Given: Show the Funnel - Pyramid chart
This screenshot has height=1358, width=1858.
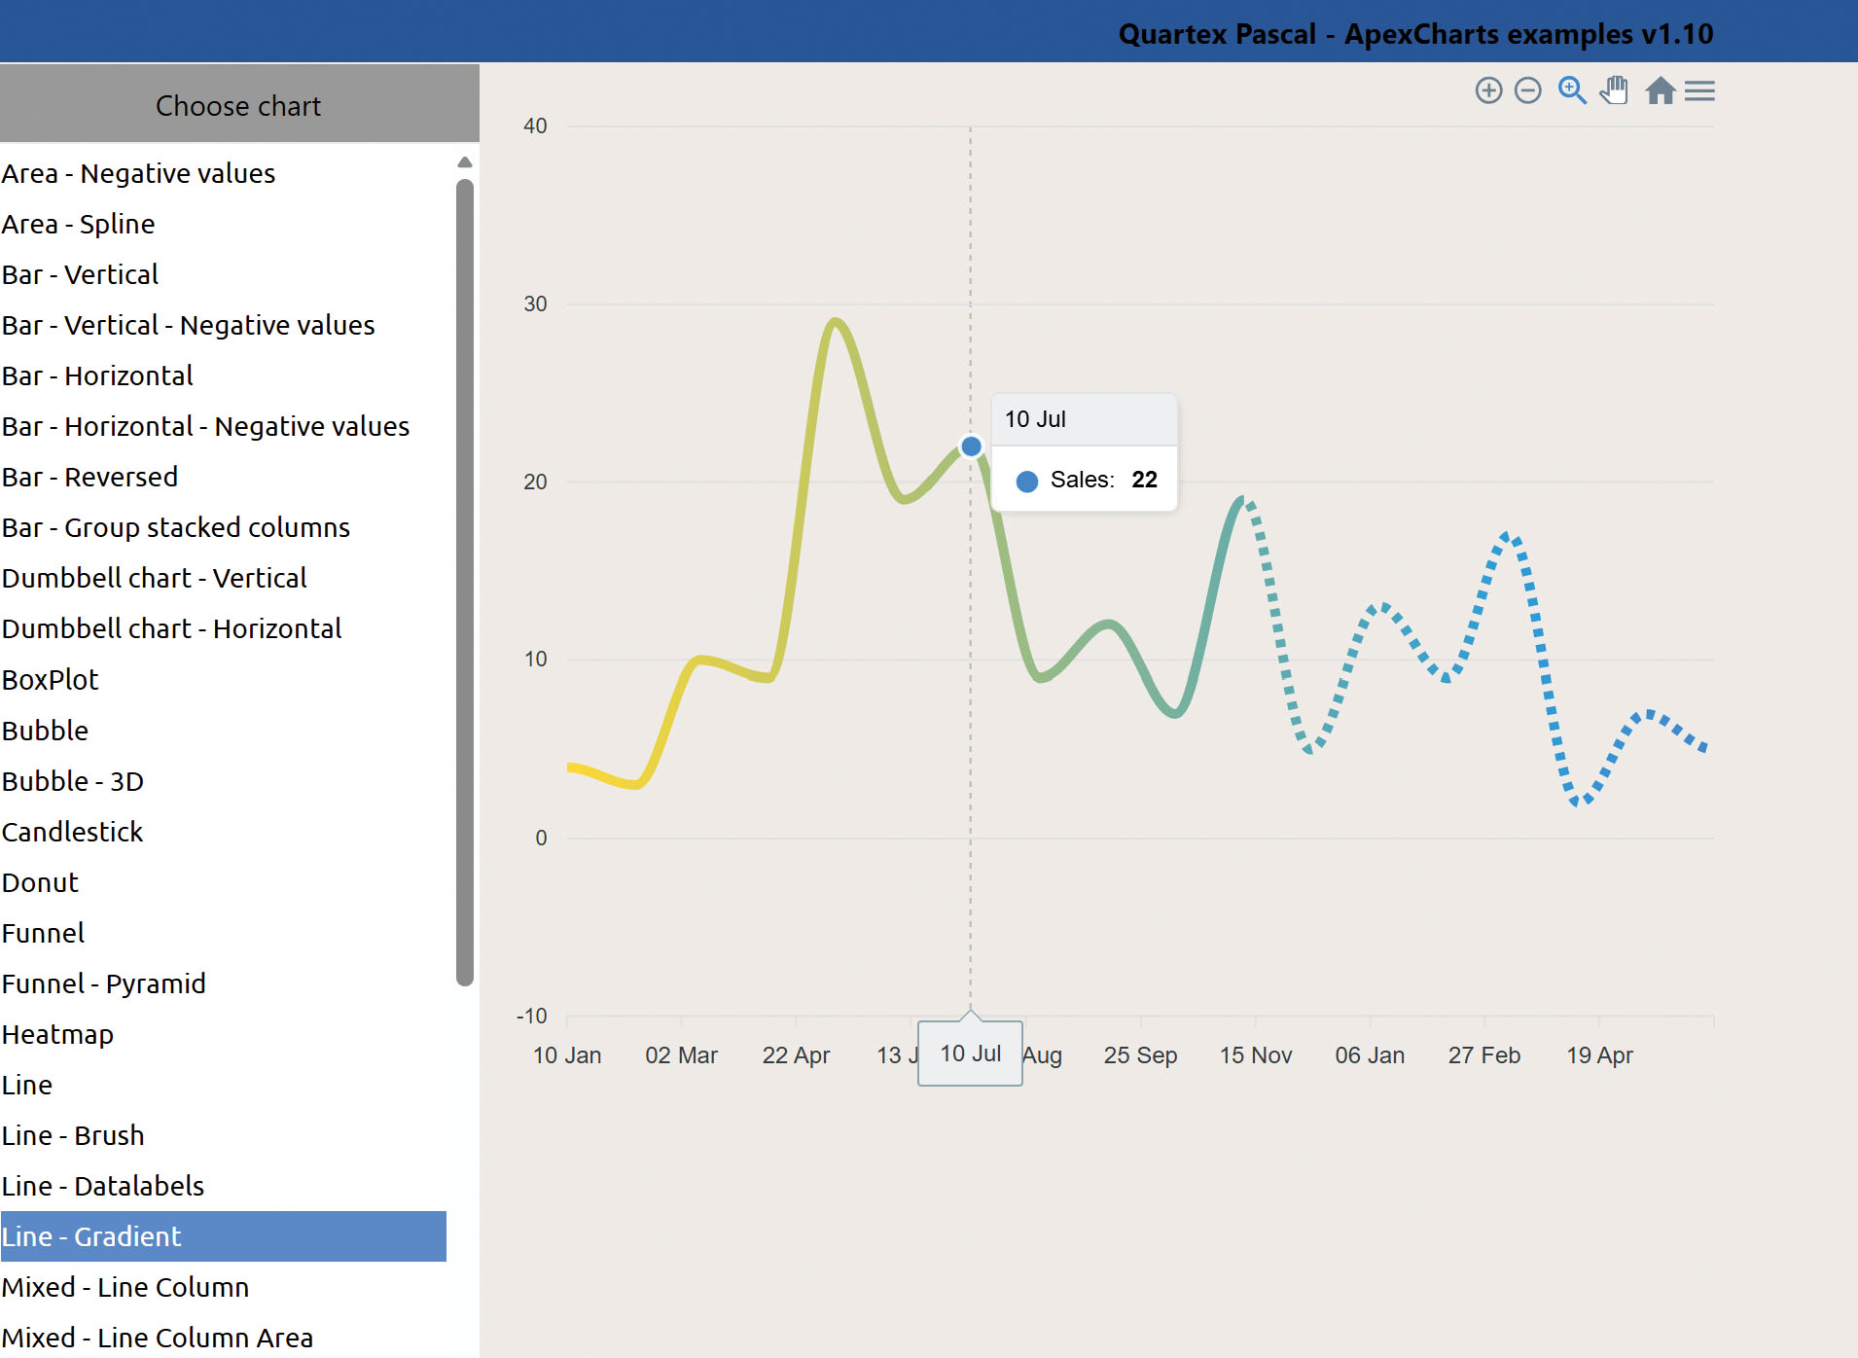Looking at the screenshot, I should 104,983.
